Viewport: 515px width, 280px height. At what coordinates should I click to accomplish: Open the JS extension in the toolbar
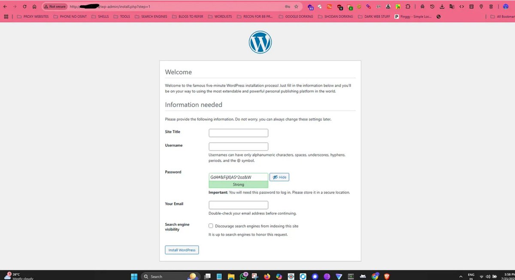[398, 6]
